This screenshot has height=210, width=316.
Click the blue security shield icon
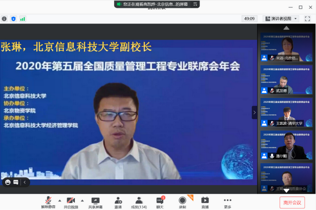(x=13, y=18)
